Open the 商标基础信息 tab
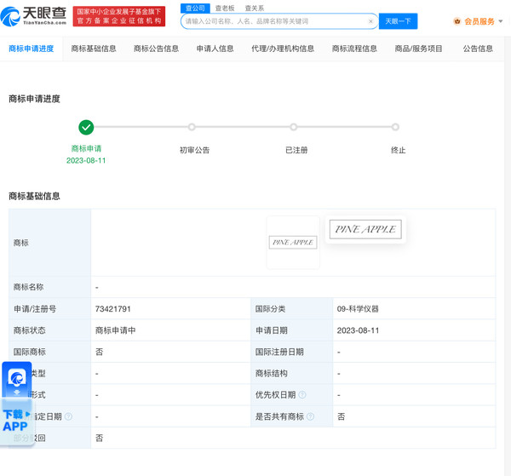The width and height of the screenshot is (511, 476). click(x=94, y=49)
